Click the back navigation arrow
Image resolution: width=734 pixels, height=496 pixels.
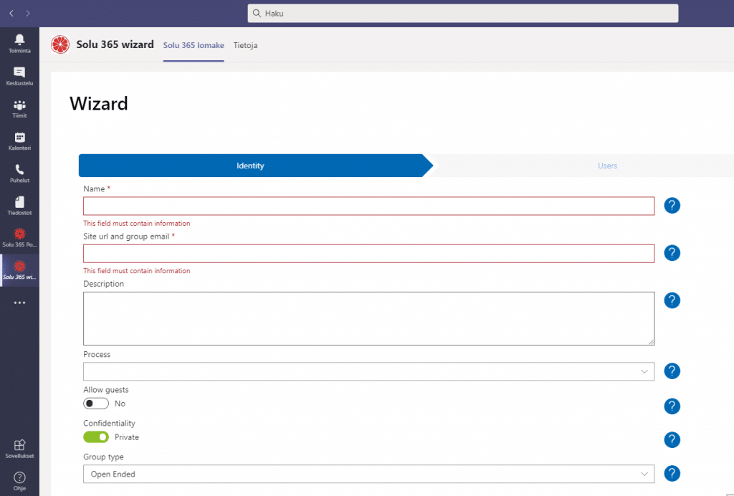(11, 13)
